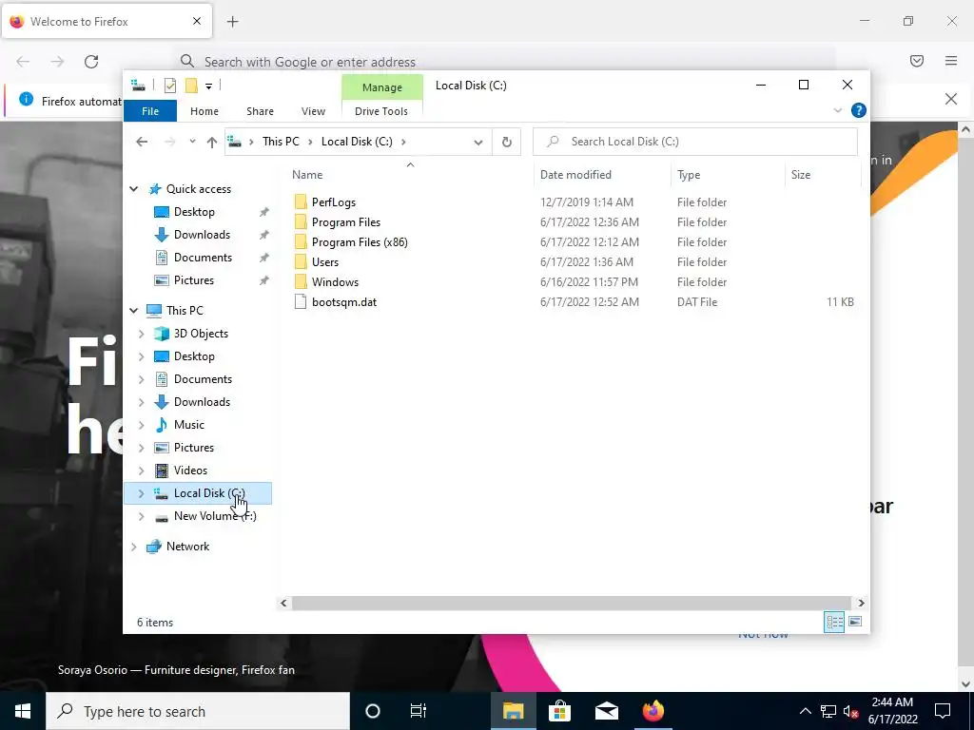
Task: Switch to Details view layout icon
Action: [x=834, y=622]
